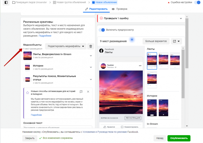Click the Медиаобъекты section label
This screenshot has width=203, height=143.
tap(32, 45)
